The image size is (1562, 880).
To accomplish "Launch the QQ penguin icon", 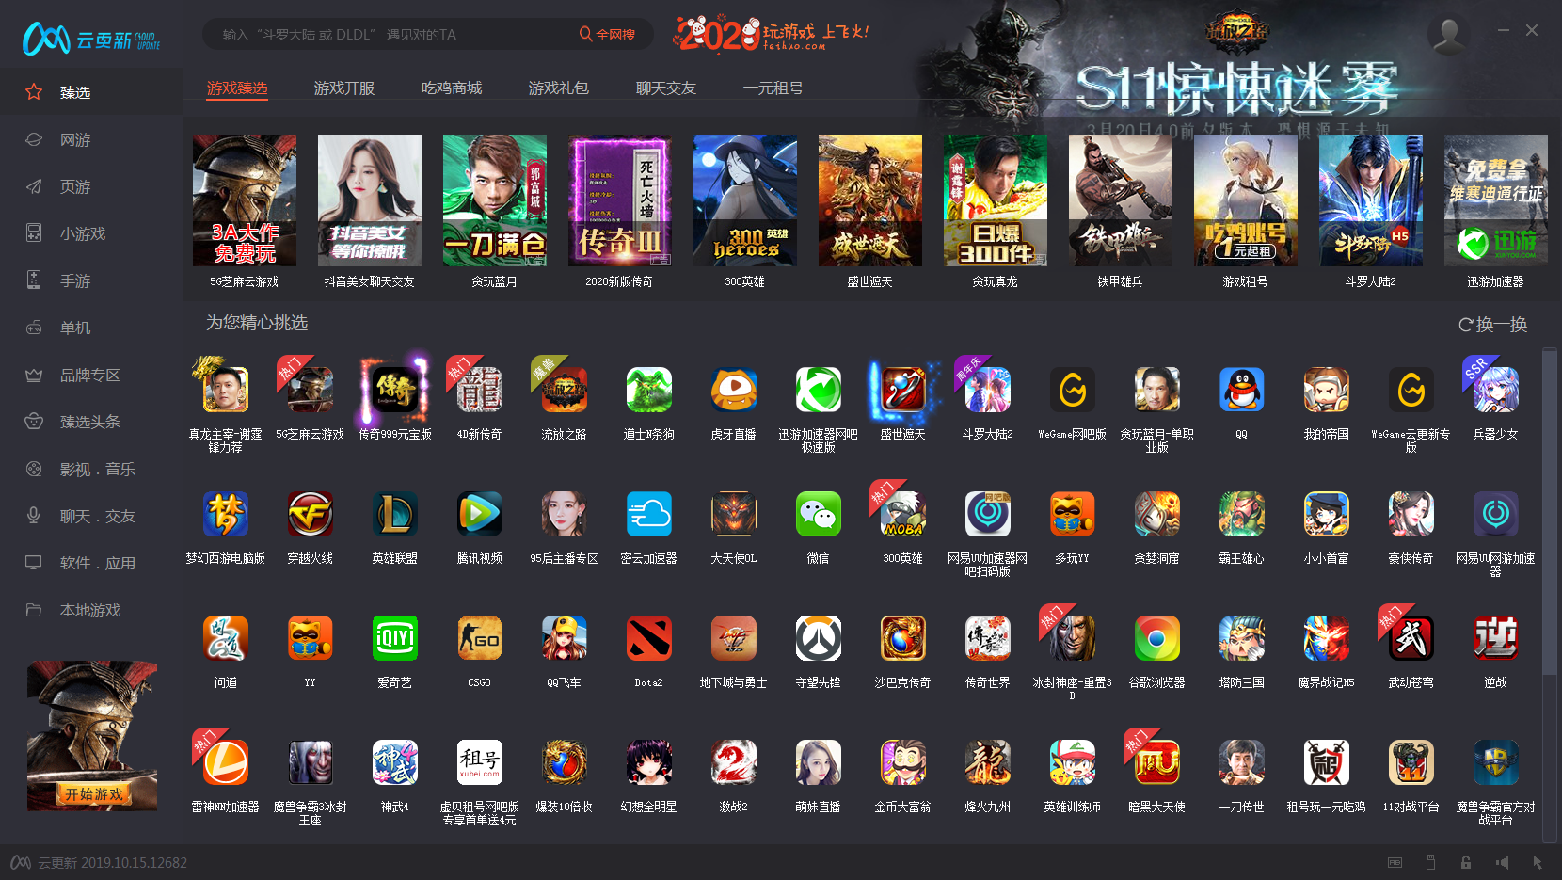I will click(x=1241, y=391).
